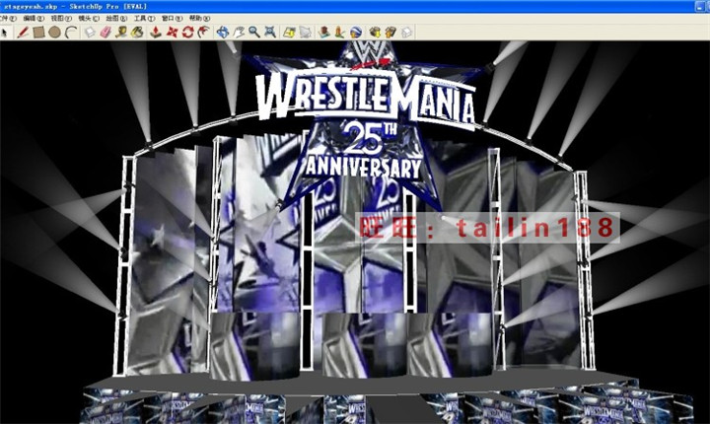Click the Get Current View icon
The image size is (710, 424).
point(323,33)
